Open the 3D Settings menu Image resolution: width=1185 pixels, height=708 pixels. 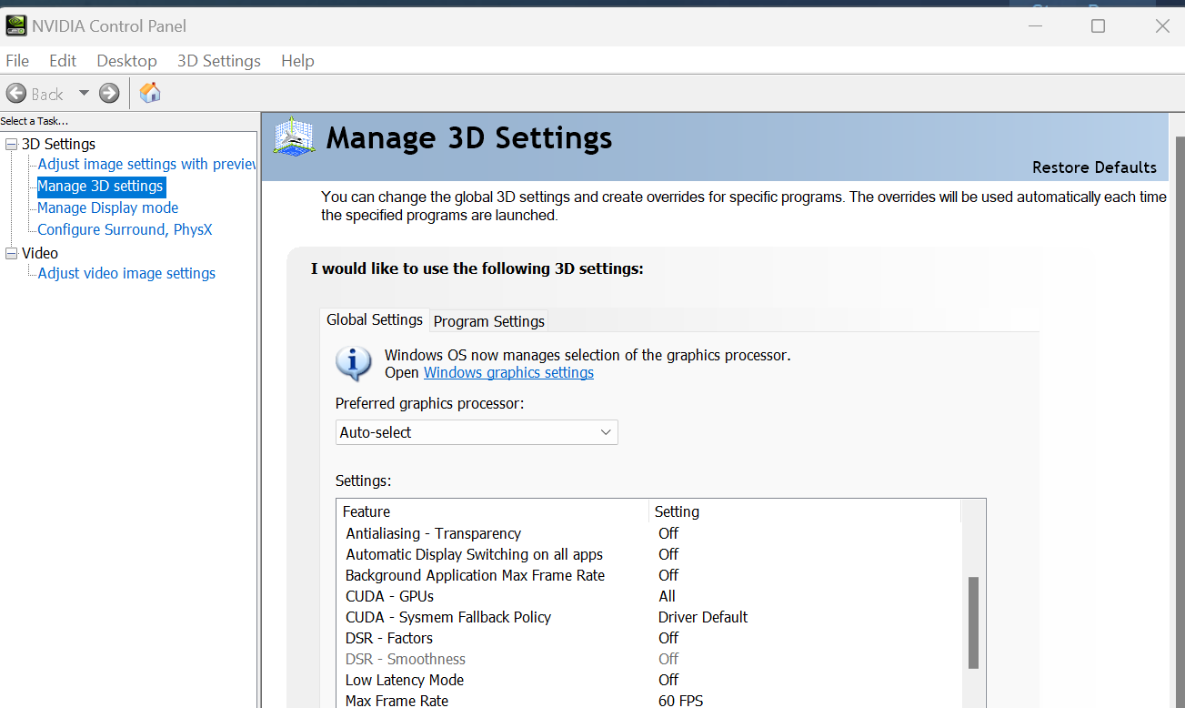click(x=218, y=61)
